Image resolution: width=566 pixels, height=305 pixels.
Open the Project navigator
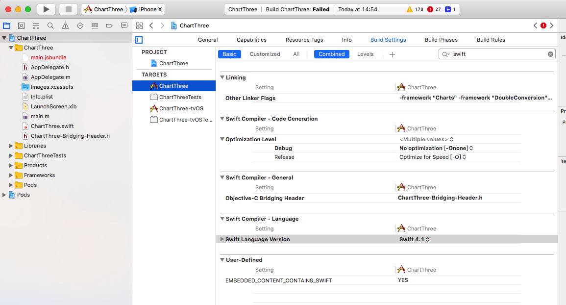coord(7,25)
